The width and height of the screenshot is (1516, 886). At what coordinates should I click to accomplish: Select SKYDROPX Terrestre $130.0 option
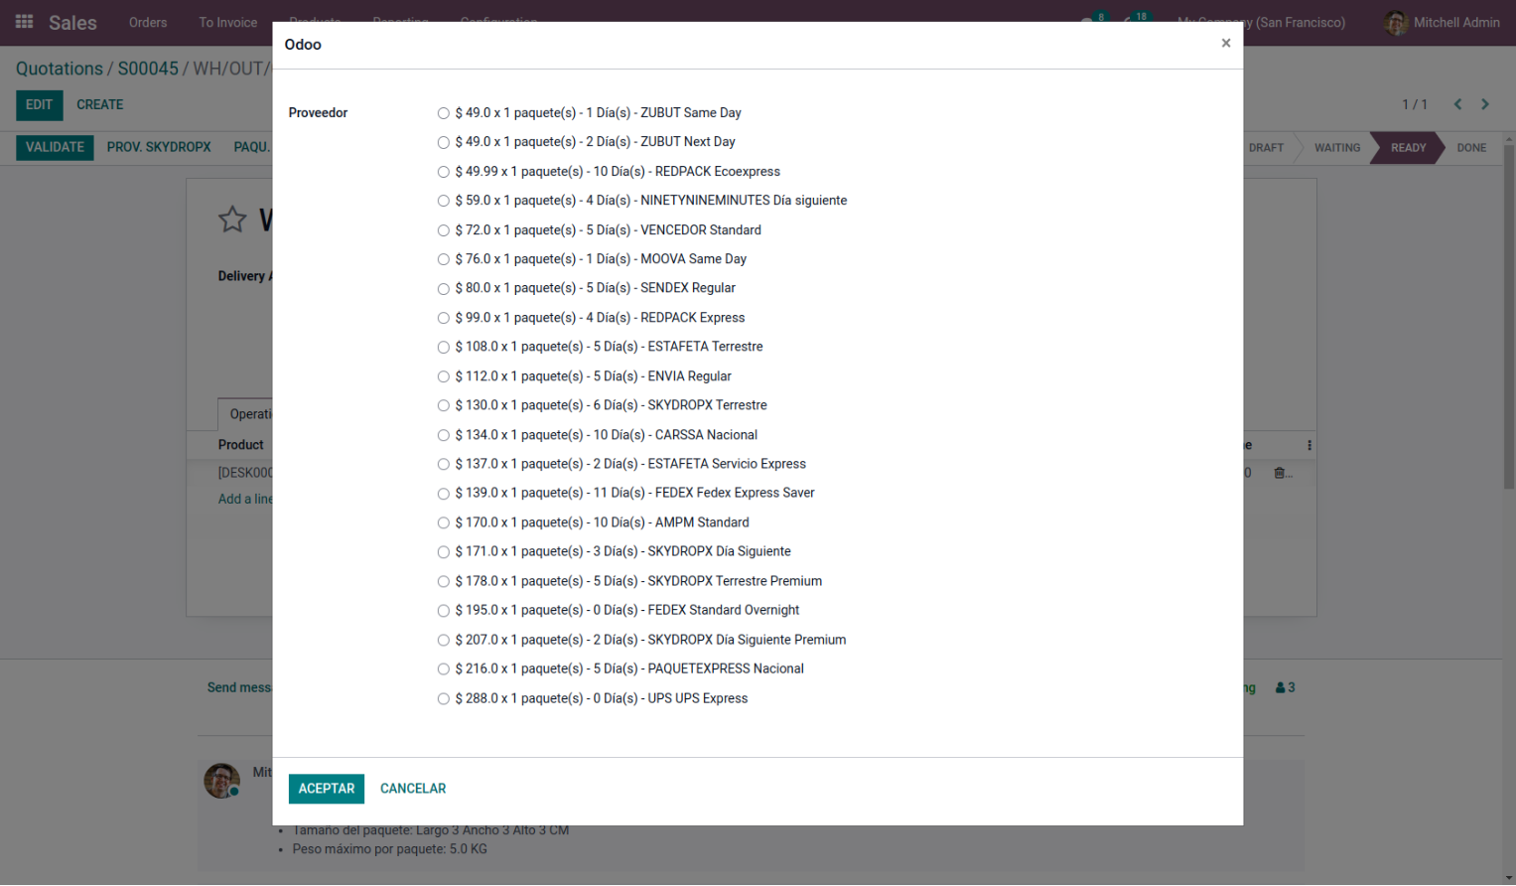(x=444, y=405)
